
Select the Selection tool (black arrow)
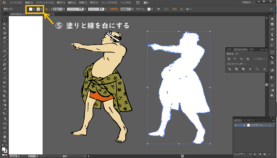pos(5,20)
